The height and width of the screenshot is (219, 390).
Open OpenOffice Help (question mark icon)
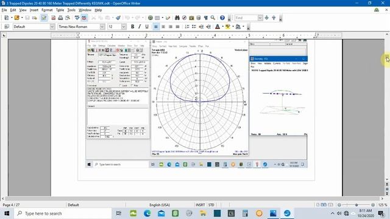[222, 18]
